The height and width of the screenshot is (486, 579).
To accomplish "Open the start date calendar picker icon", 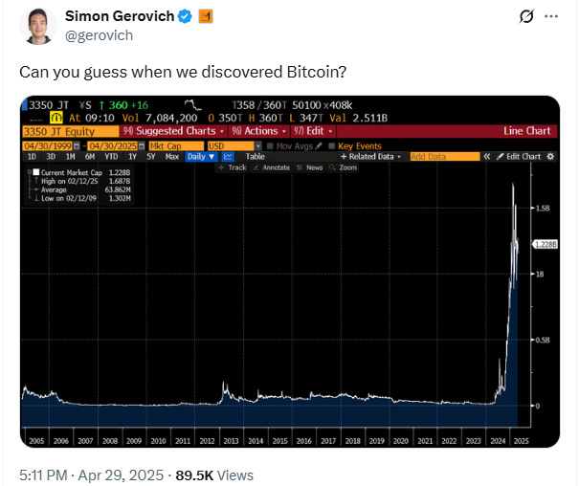I will point(77,146).
